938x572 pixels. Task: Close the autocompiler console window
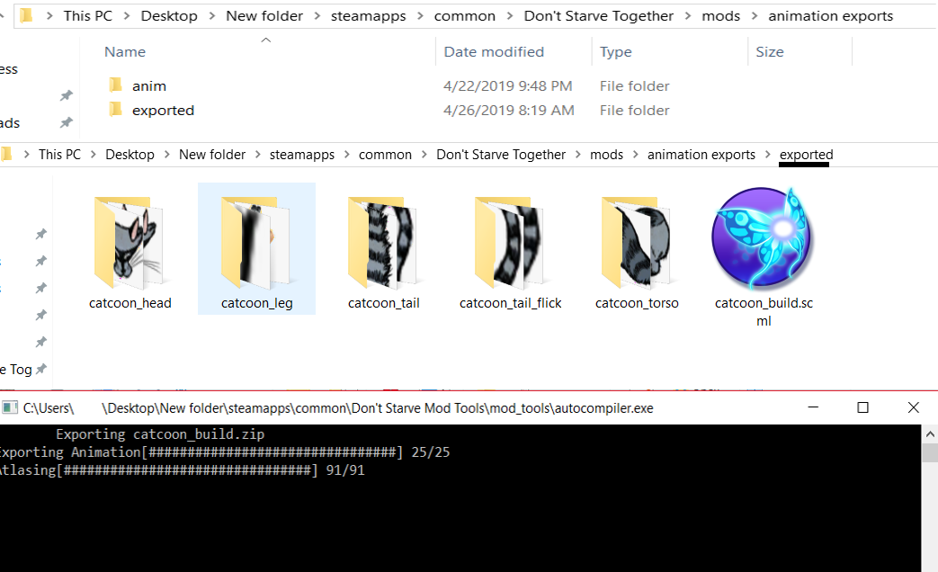point(913,407)
